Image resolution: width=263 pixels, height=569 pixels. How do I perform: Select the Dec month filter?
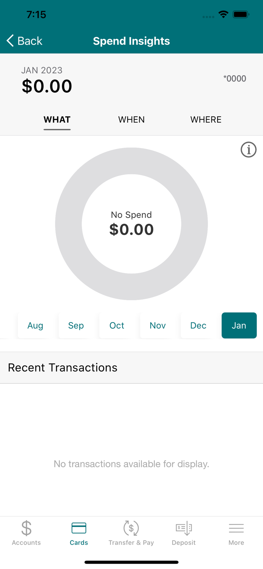(x=198, y=325)
